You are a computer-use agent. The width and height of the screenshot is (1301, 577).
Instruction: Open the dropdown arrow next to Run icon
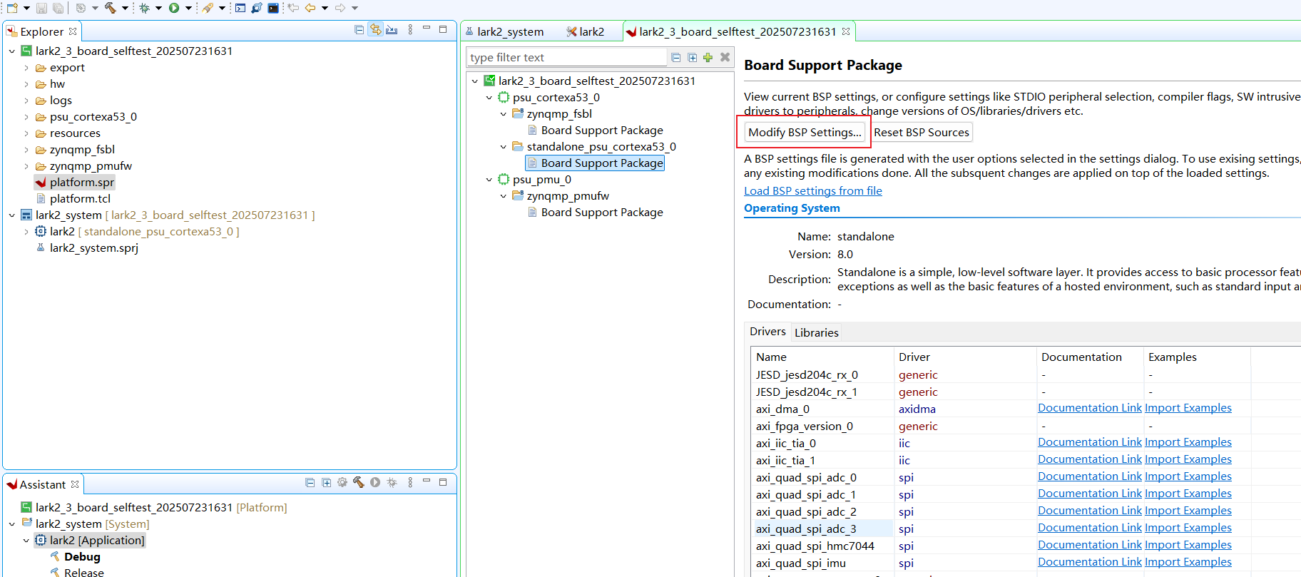click(x=188, y=8)
